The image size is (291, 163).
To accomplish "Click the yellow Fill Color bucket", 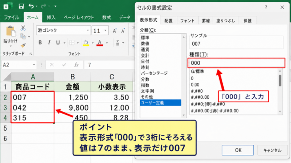I will click(86, 43).
